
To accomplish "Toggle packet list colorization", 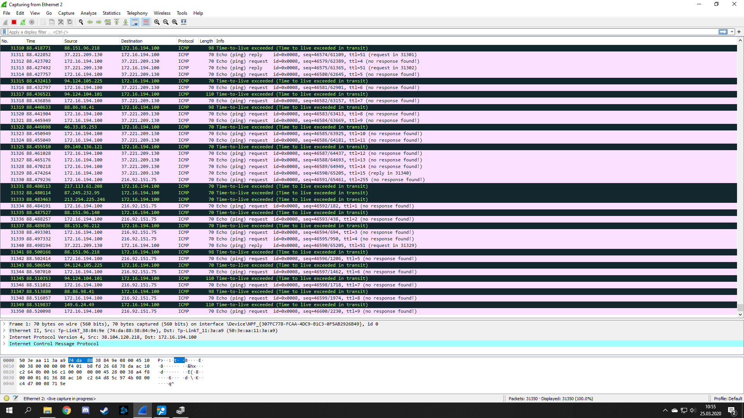I will click(146, 22).
